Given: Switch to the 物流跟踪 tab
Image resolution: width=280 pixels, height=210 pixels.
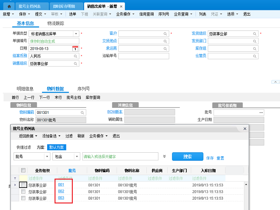Looking at the screenshot, I should click(56, 23).
